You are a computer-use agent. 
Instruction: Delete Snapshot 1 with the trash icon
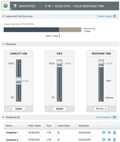coord(115,132)
